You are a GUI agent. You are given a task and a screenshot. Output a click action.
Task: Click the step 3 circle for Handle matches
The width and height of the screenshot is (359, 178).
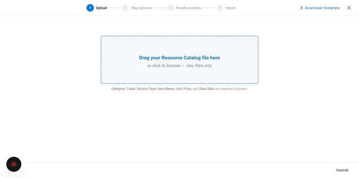[170, 8]
